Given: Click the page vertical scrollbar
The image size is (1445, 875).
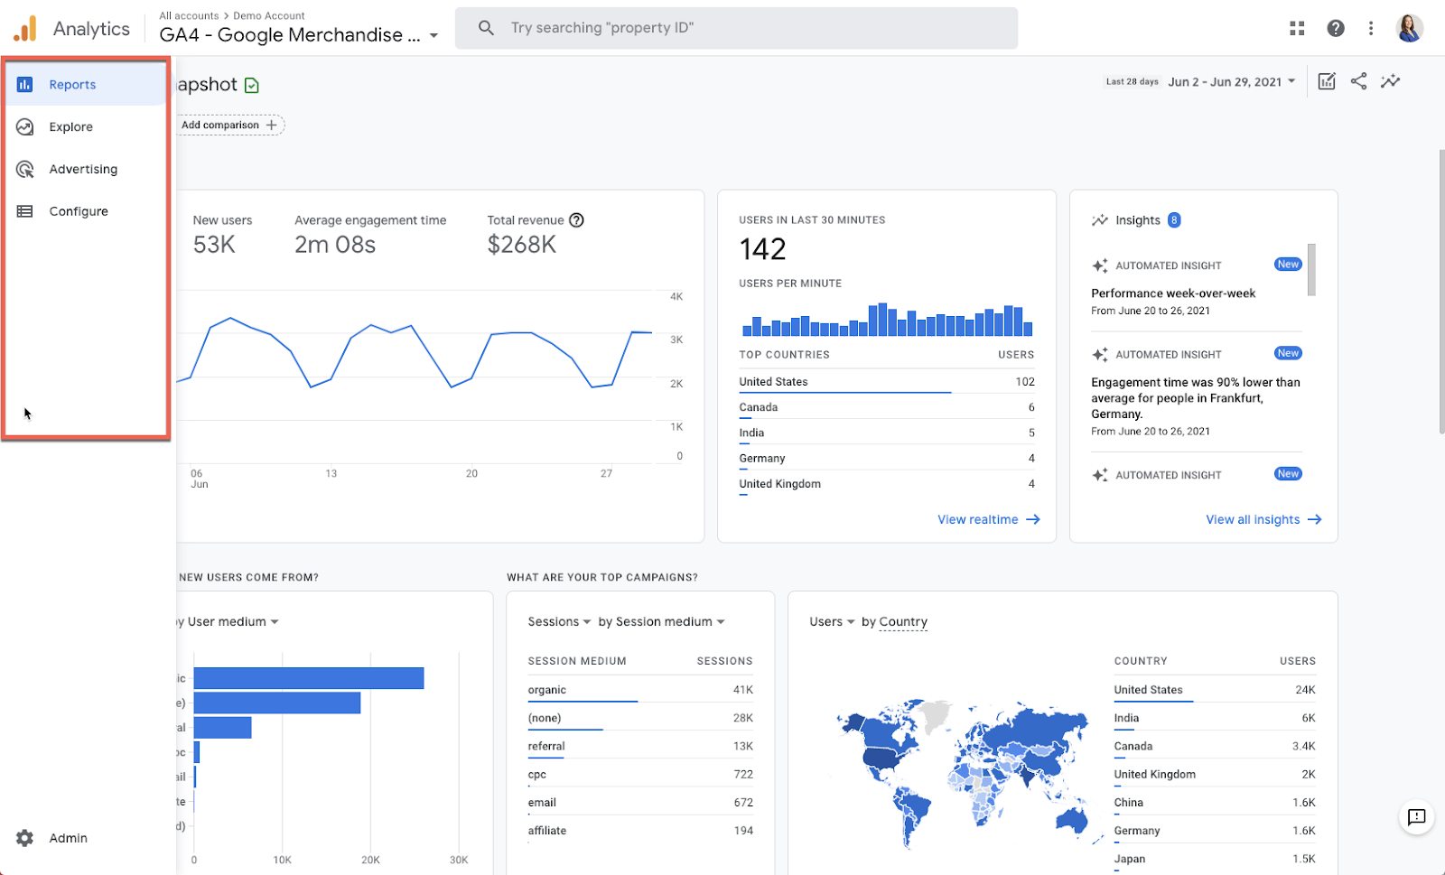Looking at the screenshot, I should (x=1441, y=292).
